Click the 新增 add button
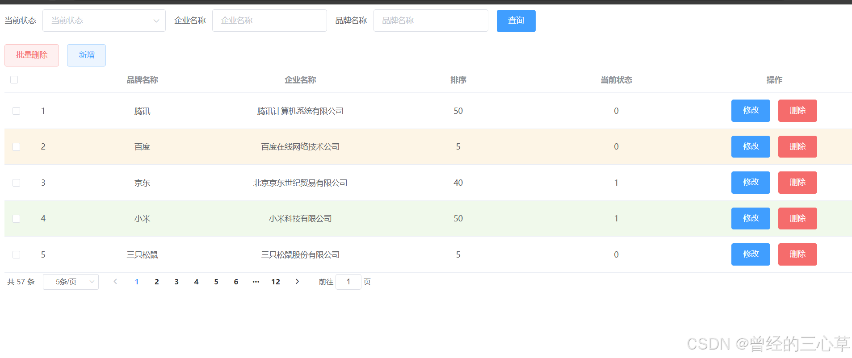The image size is (852, 358). coord(86,55)
